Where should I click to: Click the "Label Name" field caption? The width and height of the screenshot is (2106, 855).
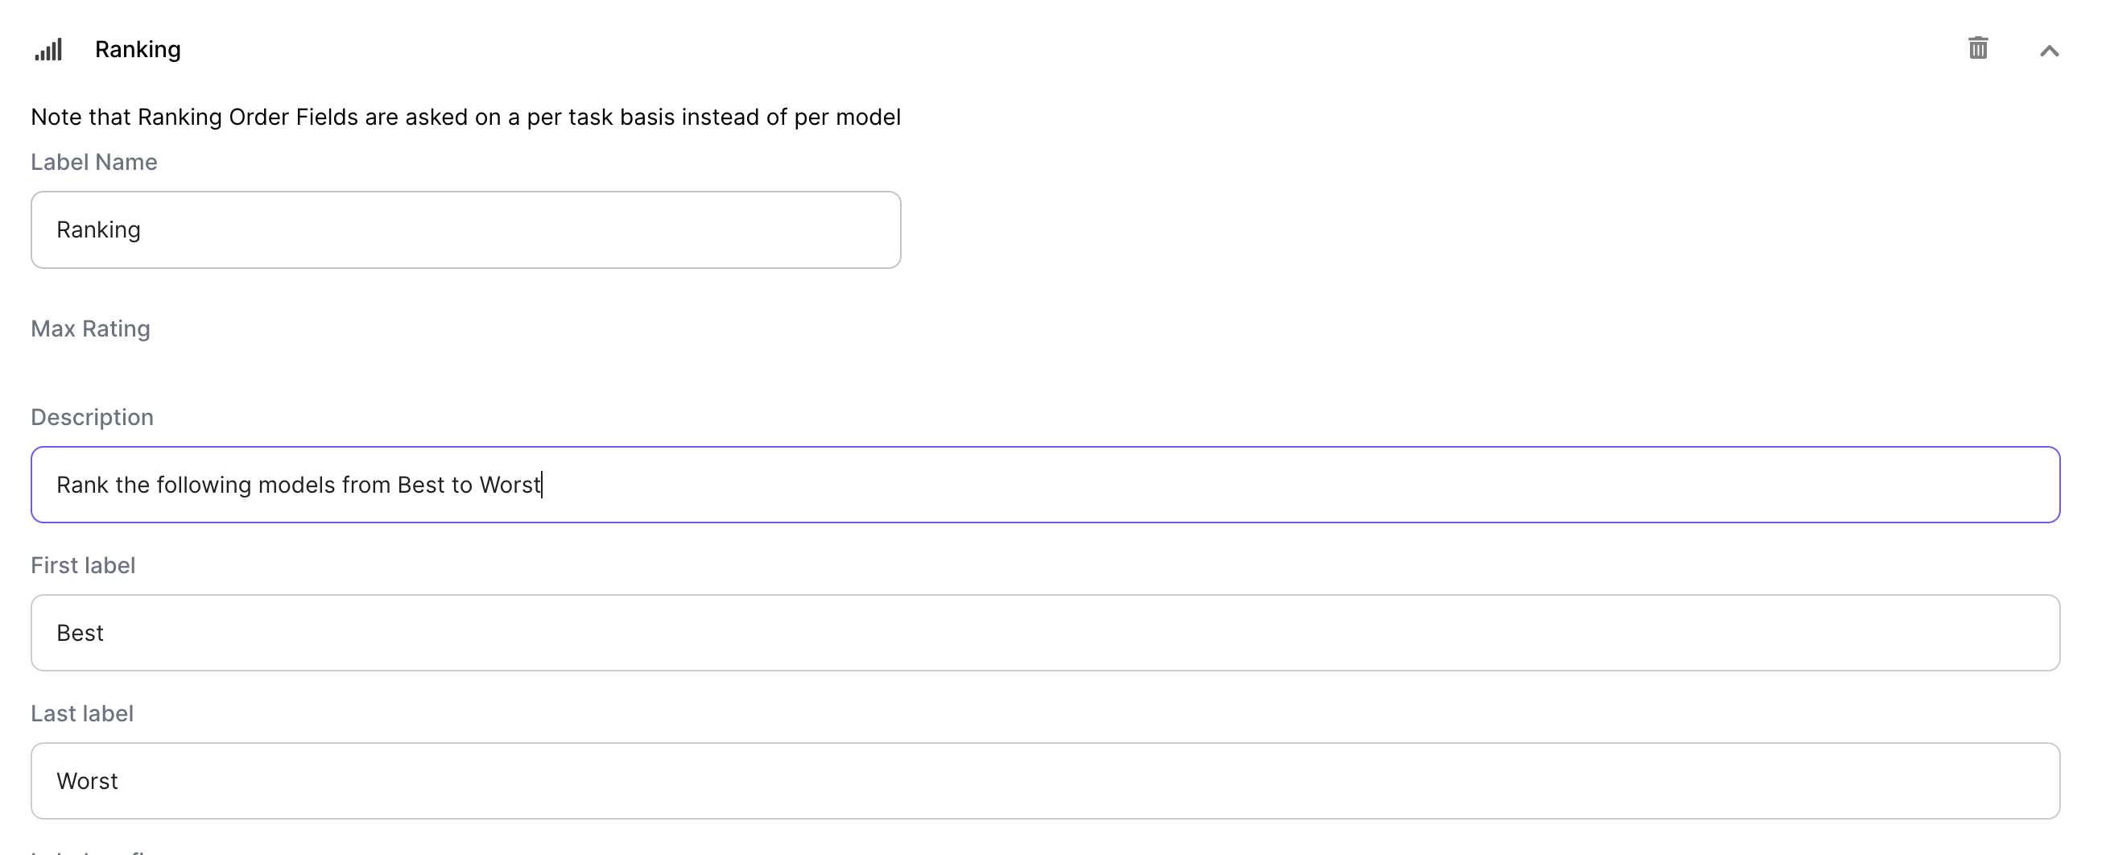click(94, 162)
